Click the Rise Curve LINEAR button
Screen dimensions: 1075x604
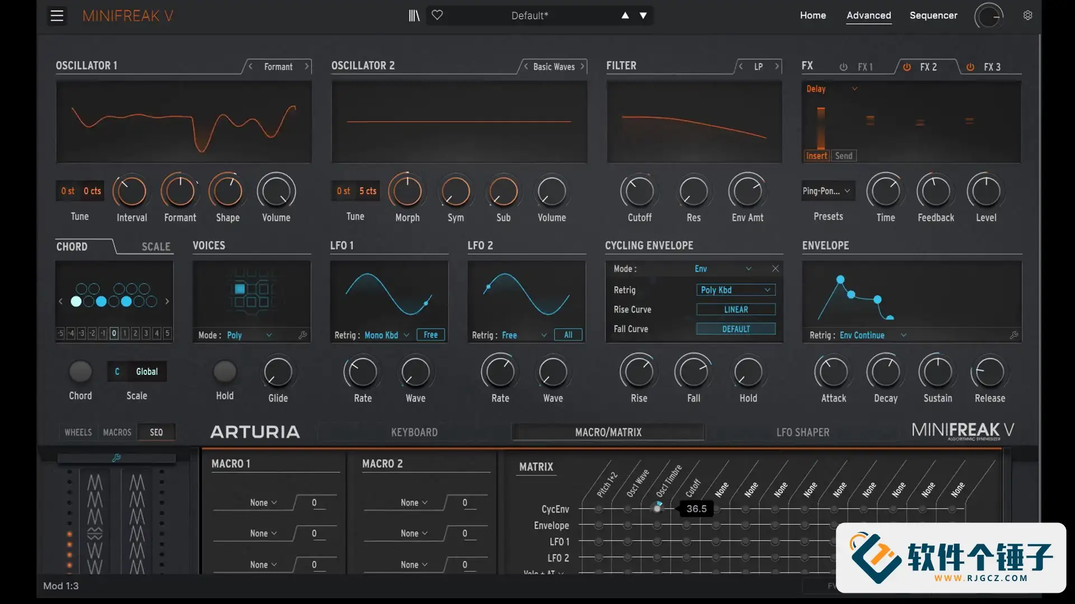(736, 309)
